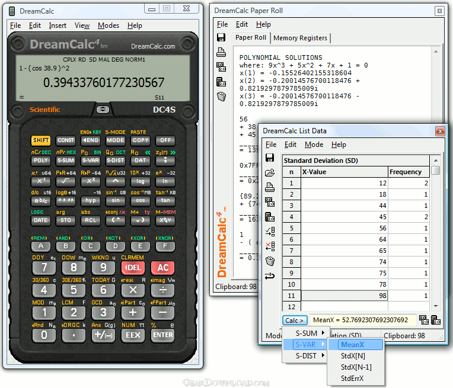Open the View menu in DreamCalc
453x388 pixels.
82,25
